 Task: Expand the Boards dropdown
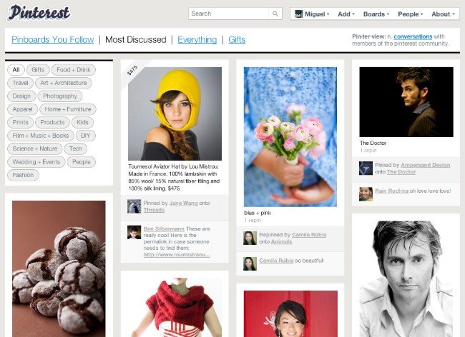pyautogui.click(x=376, y=14)
